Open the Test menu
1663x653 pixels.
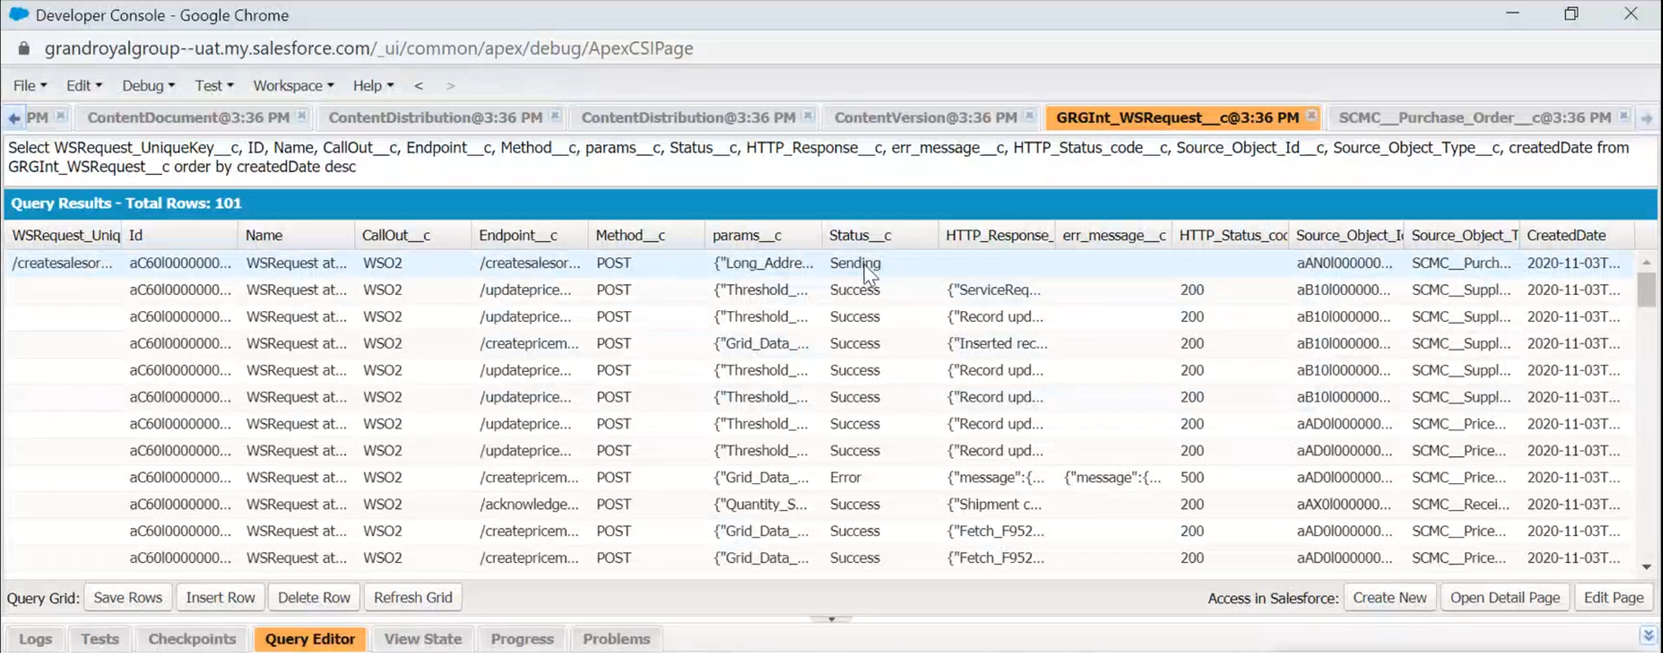pyautogui.click(x=214, y=85)
